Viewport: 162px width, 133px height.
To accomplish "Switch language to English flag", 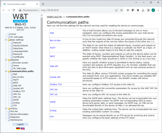I will tap(23, 128).
